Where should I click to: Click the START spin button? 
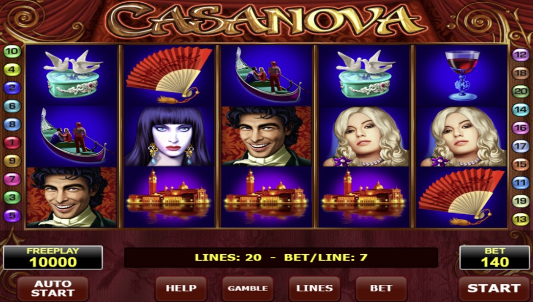pos(494,288)
